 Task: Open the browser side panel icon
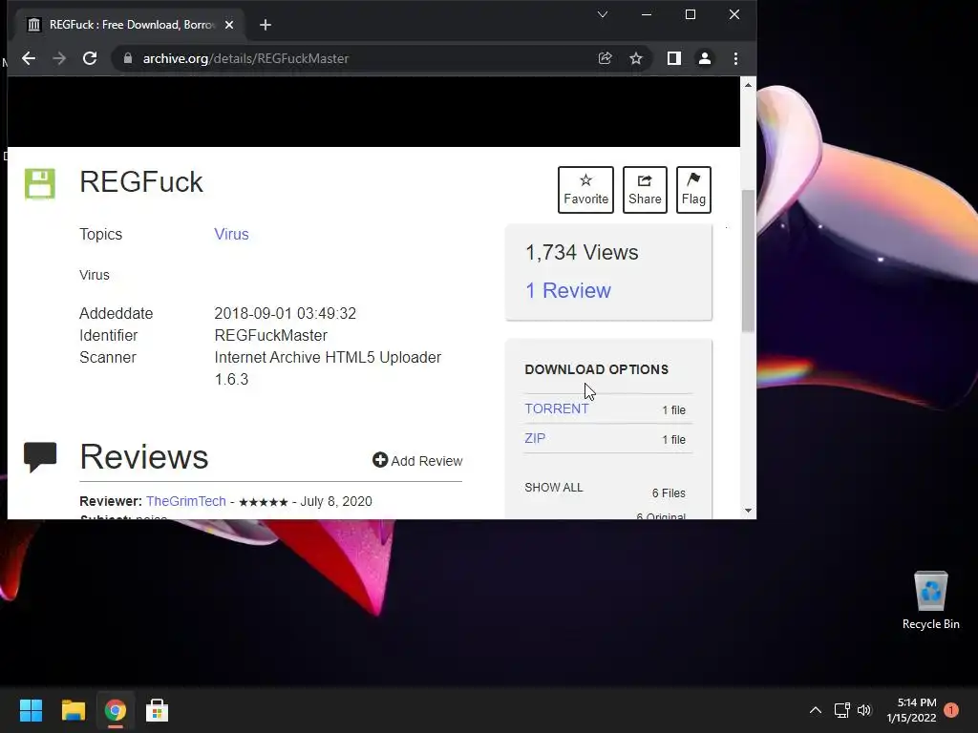pos(674,58)
